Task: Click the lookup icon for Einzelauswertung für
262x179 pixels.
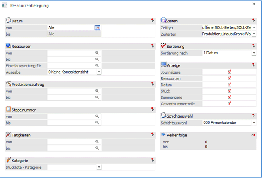Action: pos(97,65)
